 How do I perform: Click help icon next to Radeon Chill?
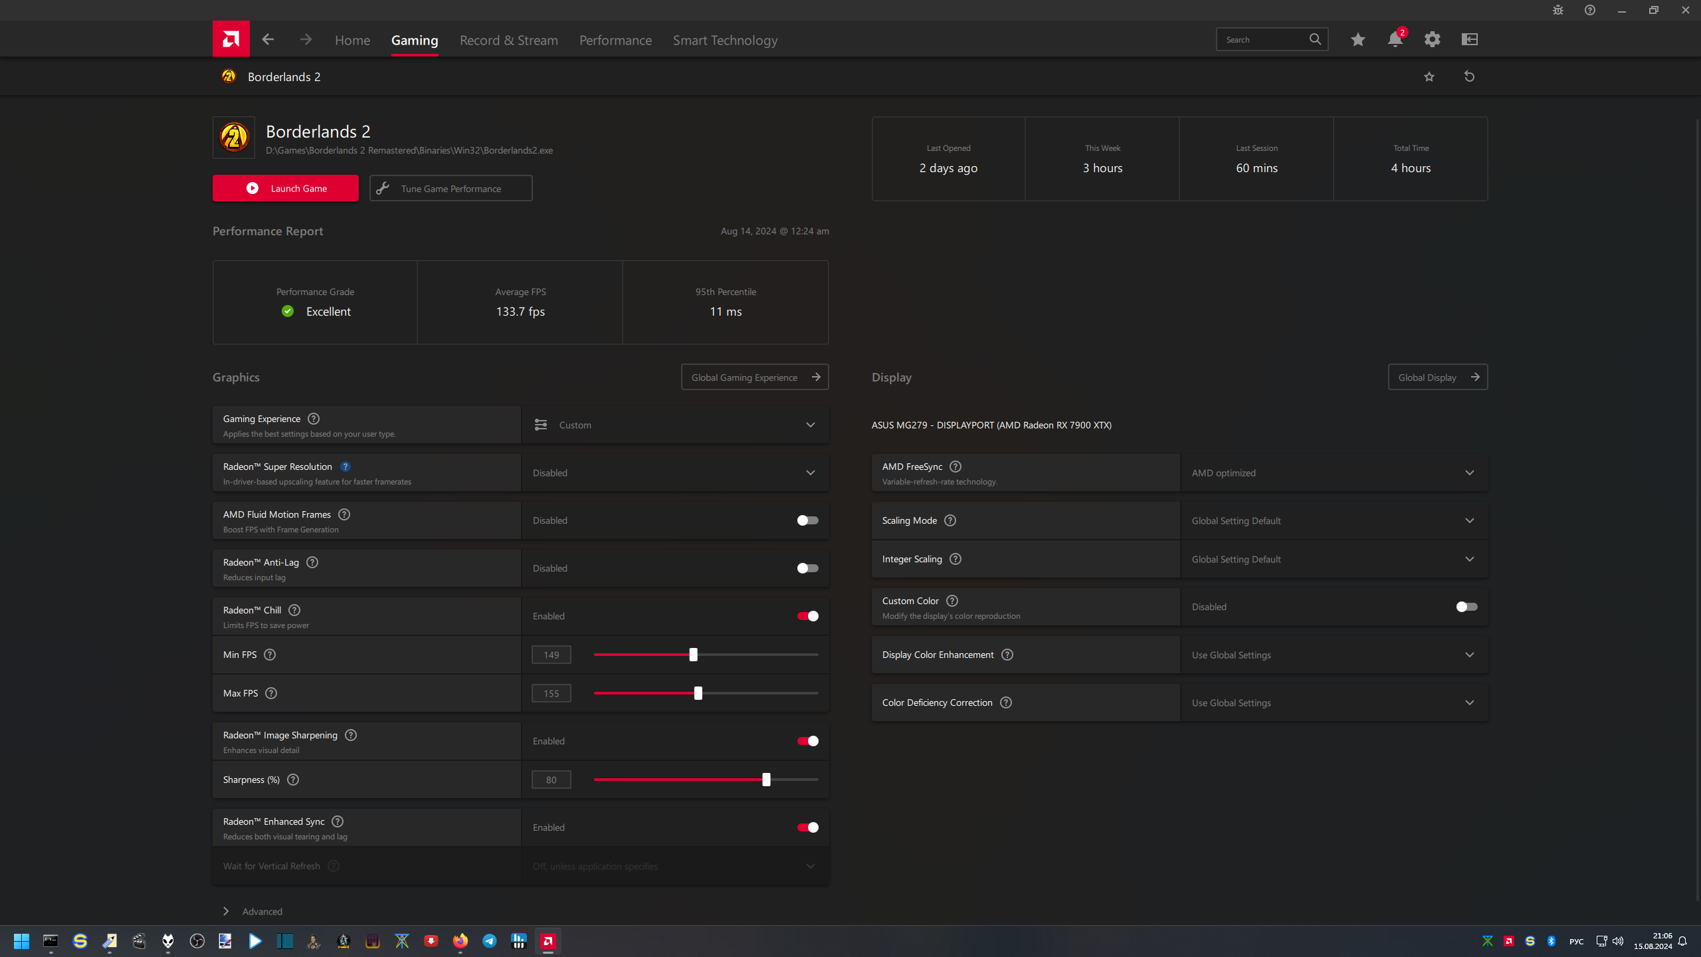point(294,610)
